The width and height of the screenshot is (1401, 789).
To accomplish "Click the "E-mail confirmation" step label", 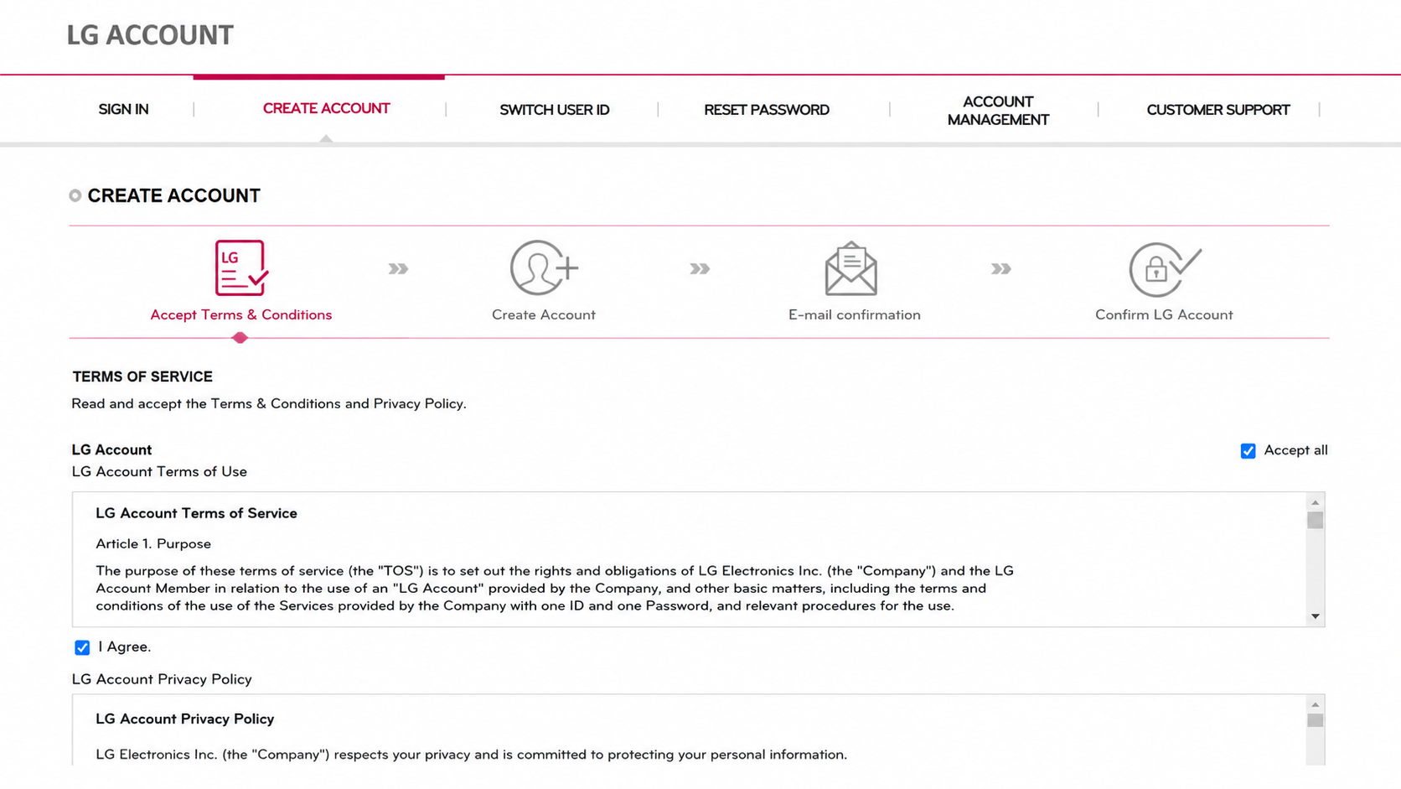I will pos(855,315).
